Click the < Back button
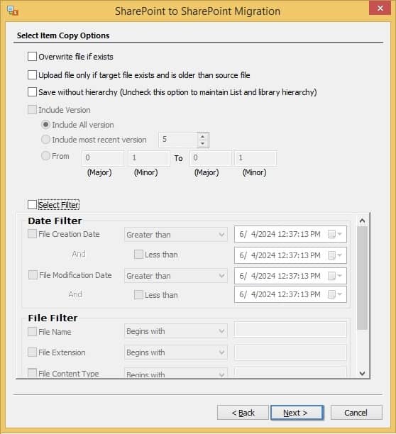This screenshot has width=396, height=434. (x=243, y=413)
